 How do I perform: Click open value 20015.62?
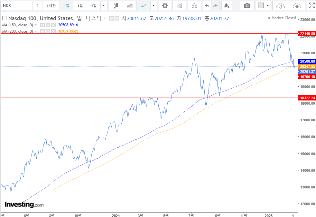[136, 19]
